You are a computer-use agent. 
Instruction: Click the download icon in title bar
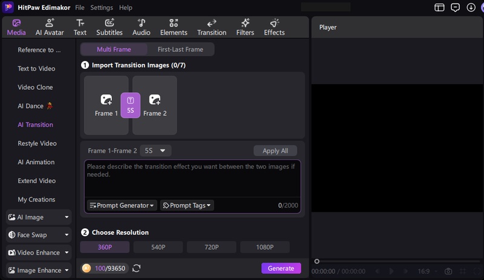(471, 7)
